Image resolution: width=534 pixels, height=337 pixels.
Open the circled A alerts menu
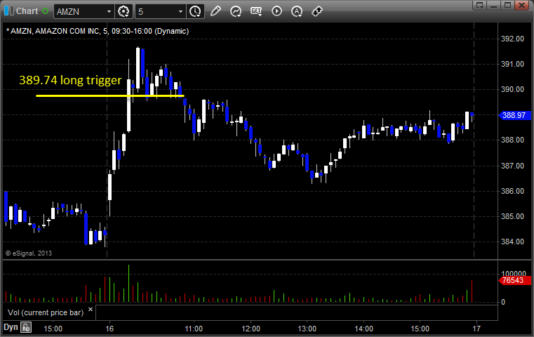coord(297,12)
